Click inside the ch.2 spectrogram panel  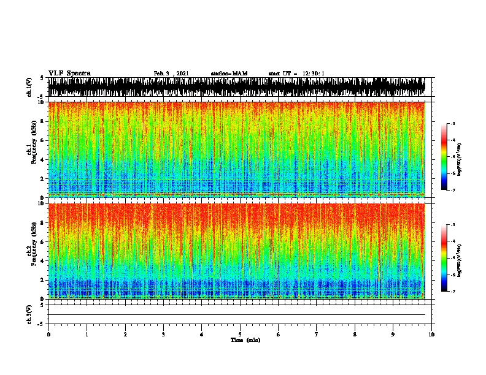tap(236, 251)
